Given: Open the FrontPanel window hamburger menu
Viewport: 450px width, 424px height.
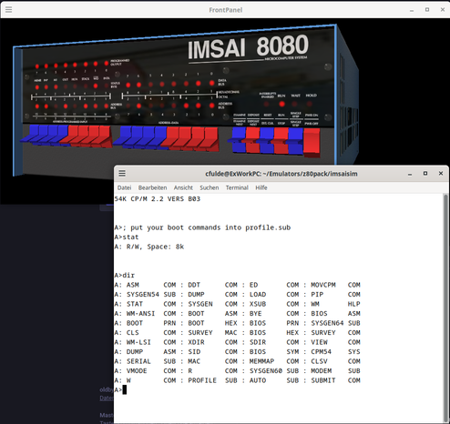Looking at the screenshot, I should (9, 10).
